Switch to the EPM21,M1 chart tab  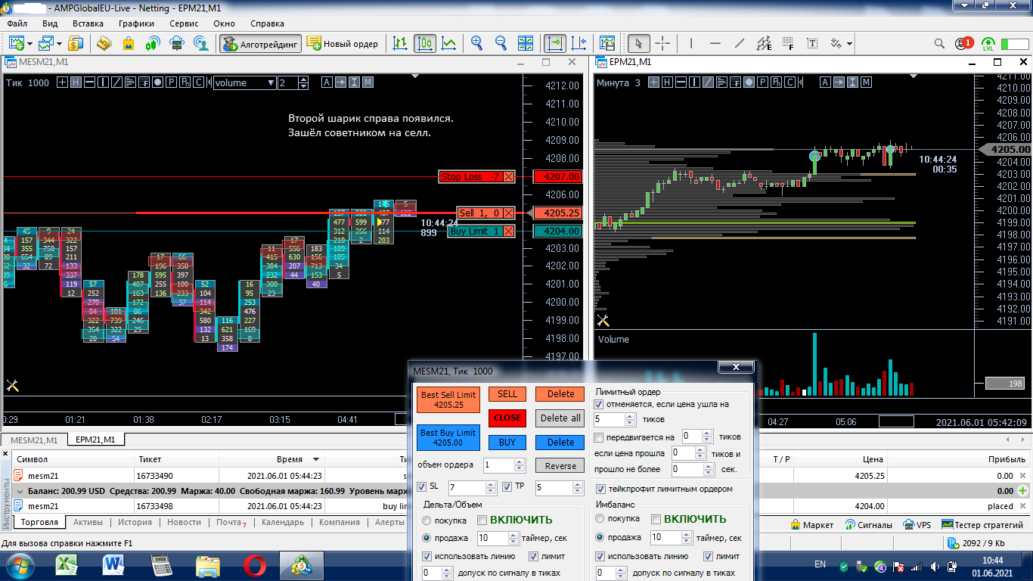[96, 440]
